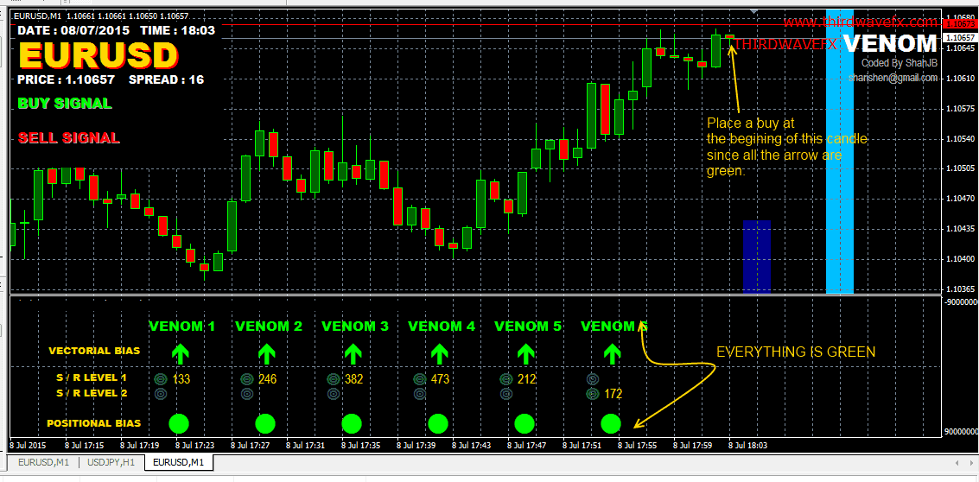Click the S/R Level 1 target icon beside 133
Image resolution: width=979 pixels, height=482 pixels.
160,378
